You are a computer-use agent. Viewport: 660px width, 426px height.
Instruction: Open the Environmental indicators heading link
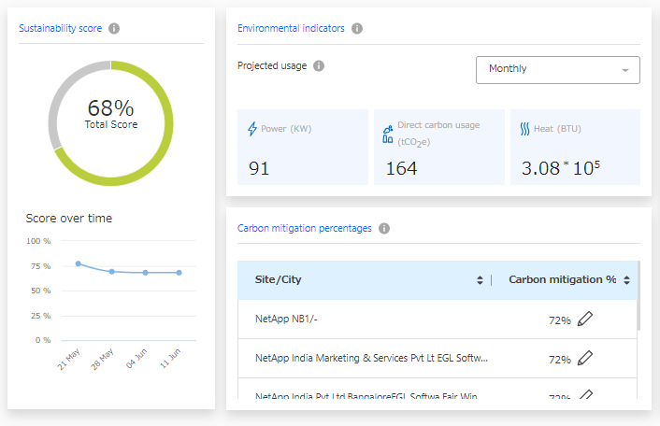pyautogui.click(x=291, y=28)
